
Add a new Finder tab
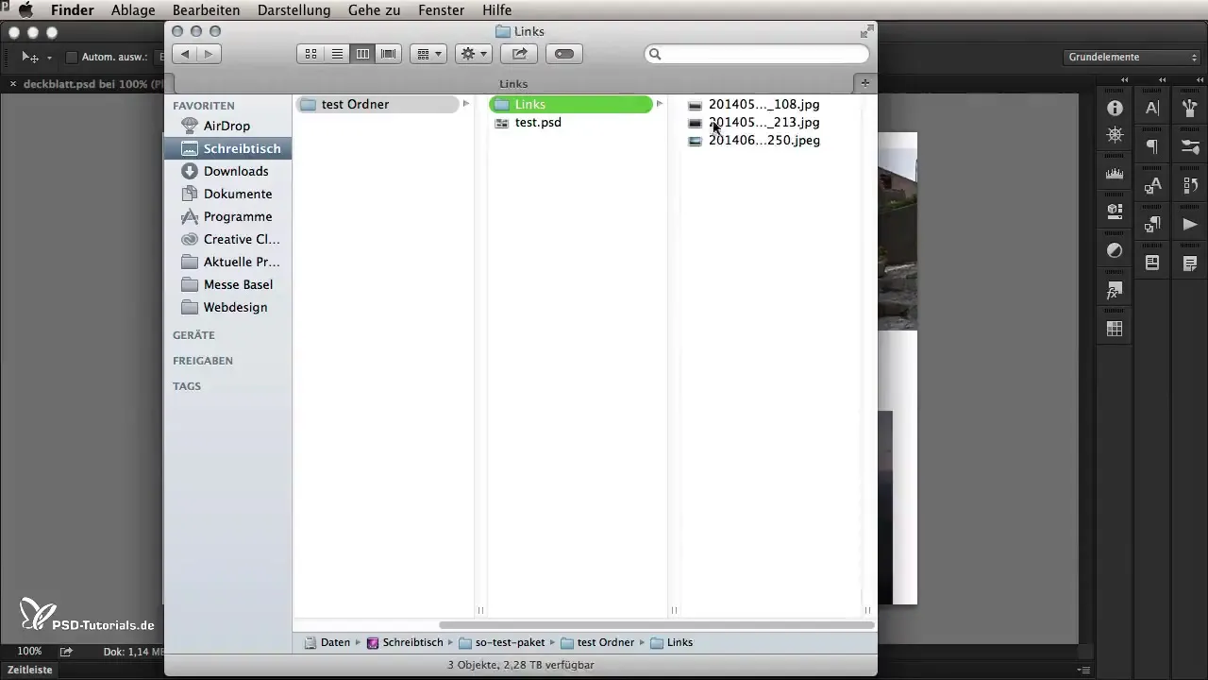click(864, 83)
